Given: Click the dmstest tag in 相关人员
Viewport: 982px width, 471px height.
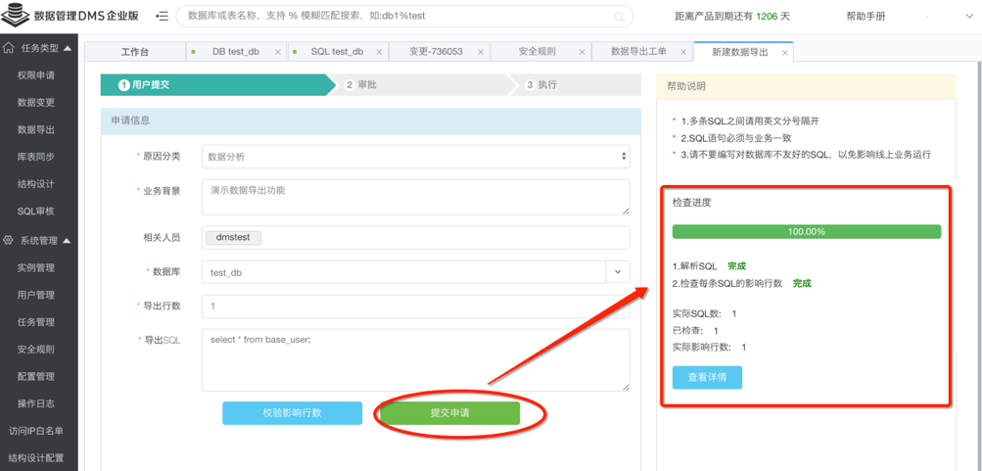Looking at the screenshot, I should point(233,237).
